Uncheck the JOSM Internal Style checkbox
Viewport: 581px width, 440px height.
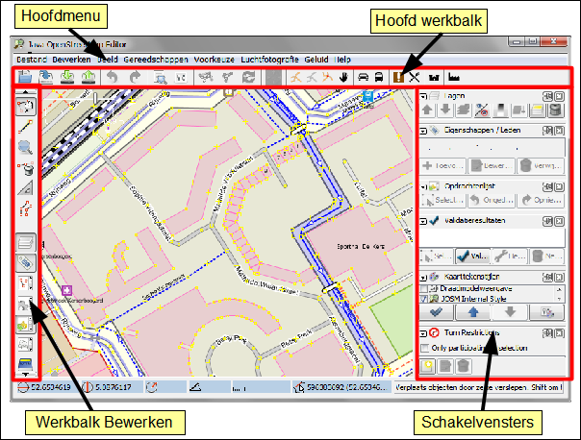click(x=424, y=299)
